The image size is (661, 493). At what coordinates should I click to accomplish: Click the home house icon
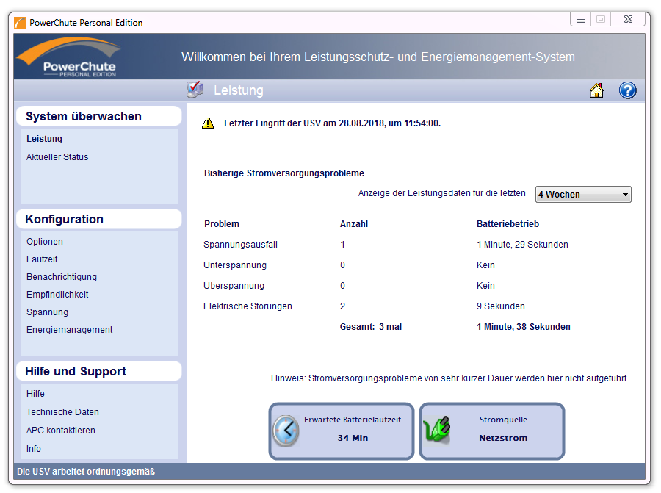tap(596, 90)
